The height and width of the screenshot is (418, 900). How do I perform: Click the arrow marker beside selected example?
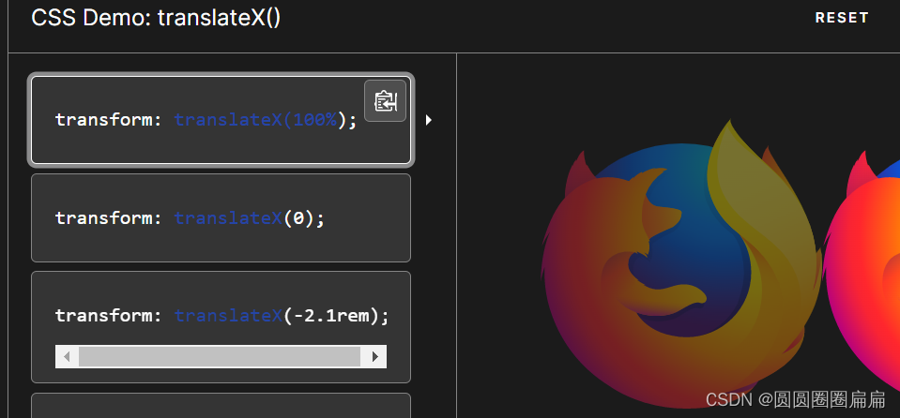click(428, 120)
